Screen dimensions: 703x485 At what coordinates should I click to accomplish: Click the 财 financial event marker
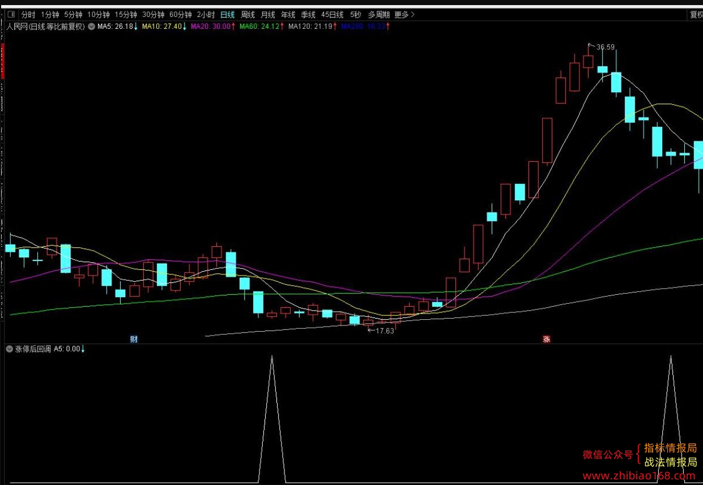134,339
